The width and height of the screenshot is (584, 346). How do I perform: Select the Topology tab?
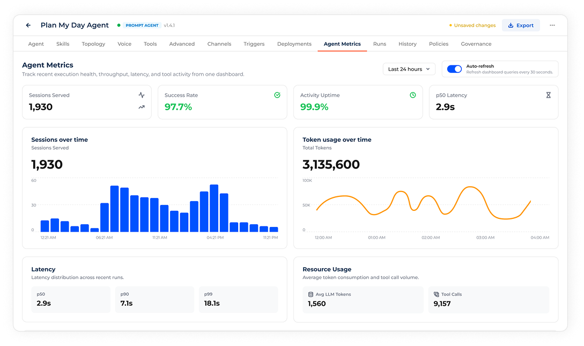point(93,44)
